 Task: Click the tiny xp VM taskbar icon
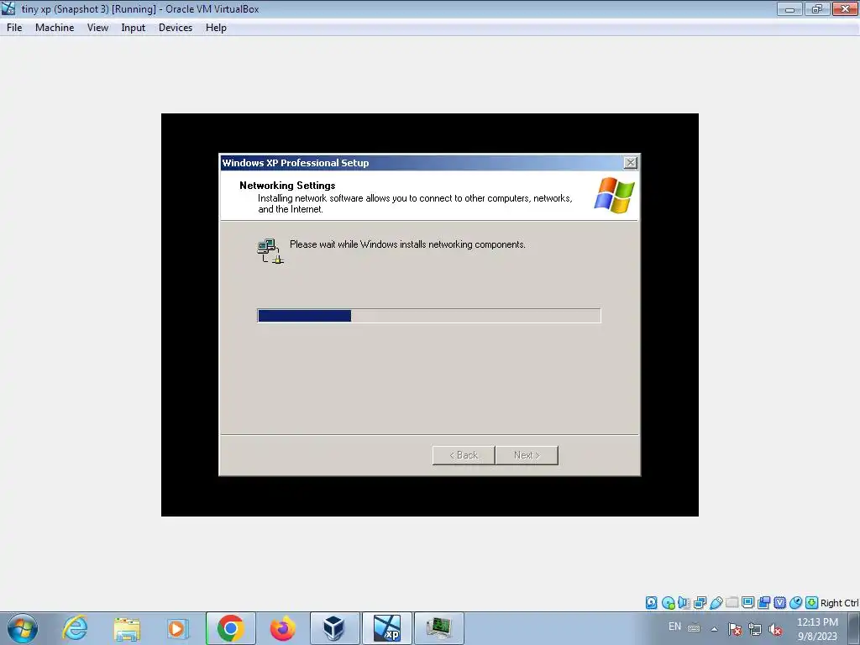(386, 628)
